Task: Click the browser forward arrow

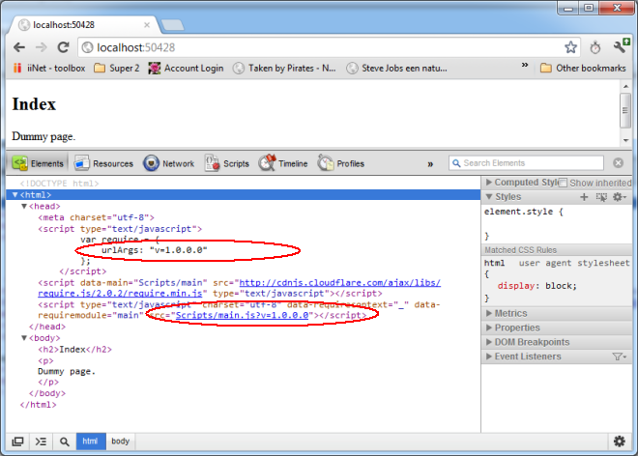Action: click(x=42, y=47)
